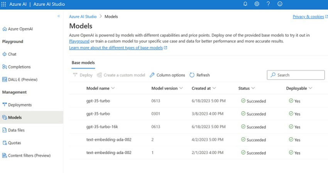Viewport: 328px width, 173px height.
Task: Open Content filters (Preview) in sidebar
Action: [x=29, y=155]
